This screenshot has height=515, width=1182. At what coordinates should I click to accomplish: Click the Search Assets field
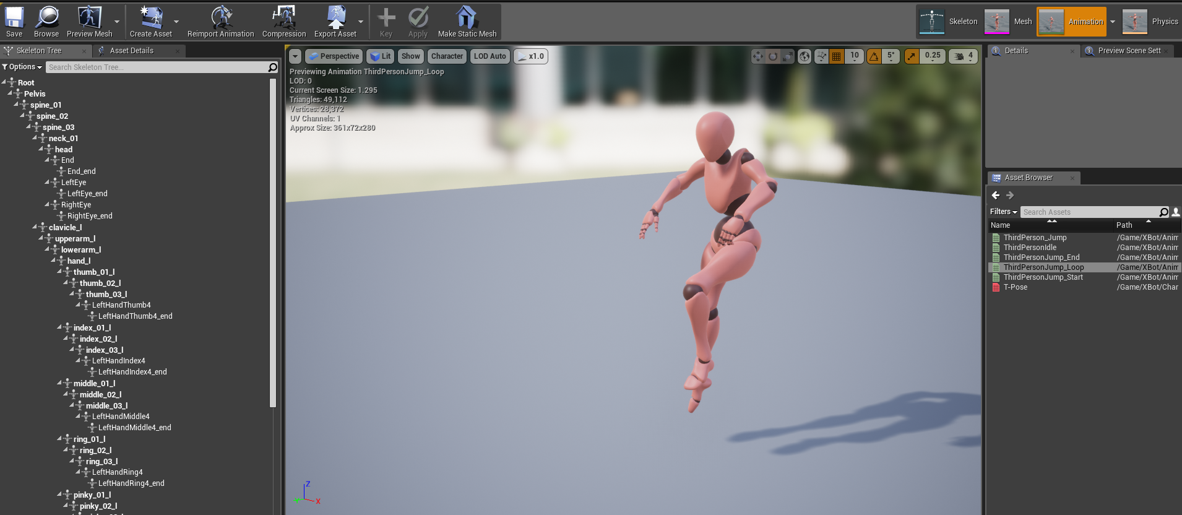(1089, 212)
